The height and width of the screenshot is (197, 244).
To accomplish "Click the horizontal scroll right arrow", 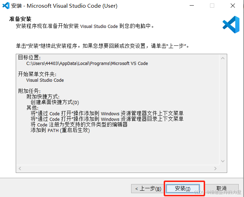I will click(x=215, y=168).
